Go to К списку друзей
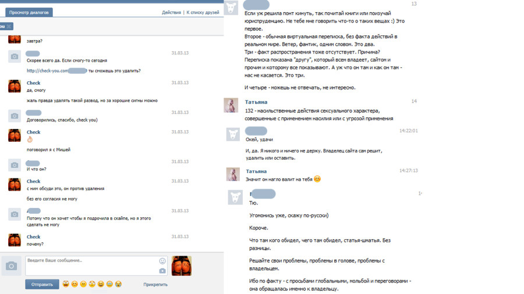This screenshot has height=294, width=524. click(203, 12)
